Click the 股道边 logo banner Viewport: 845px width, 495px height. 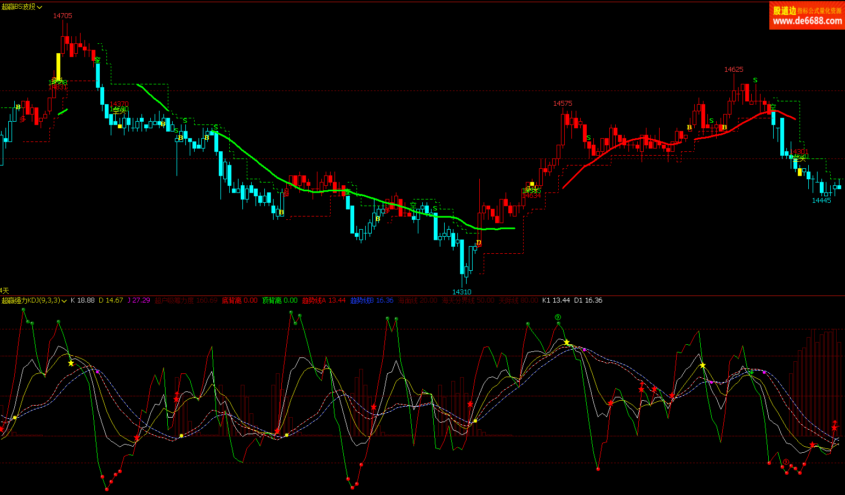(x=784, y=10)
